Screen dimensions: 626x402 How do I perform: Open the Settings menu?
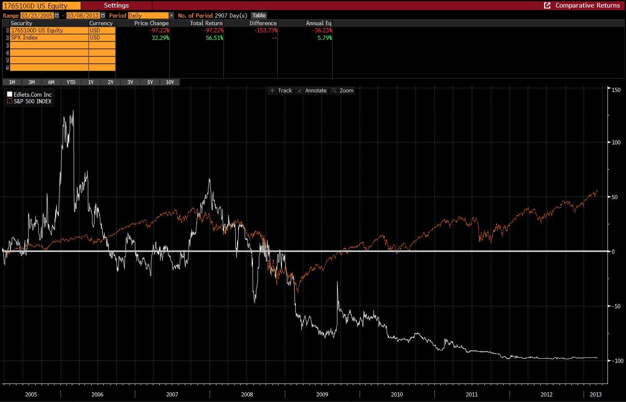pyautogui.click(x=116, y=5)
